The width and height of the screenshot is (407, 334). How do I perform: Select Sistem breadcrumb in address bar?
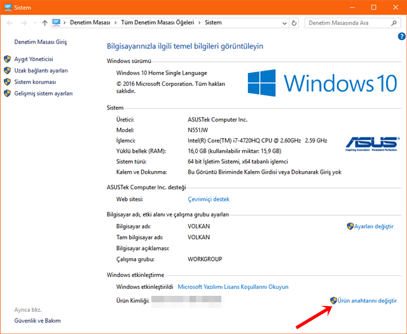tap(213, 23)
